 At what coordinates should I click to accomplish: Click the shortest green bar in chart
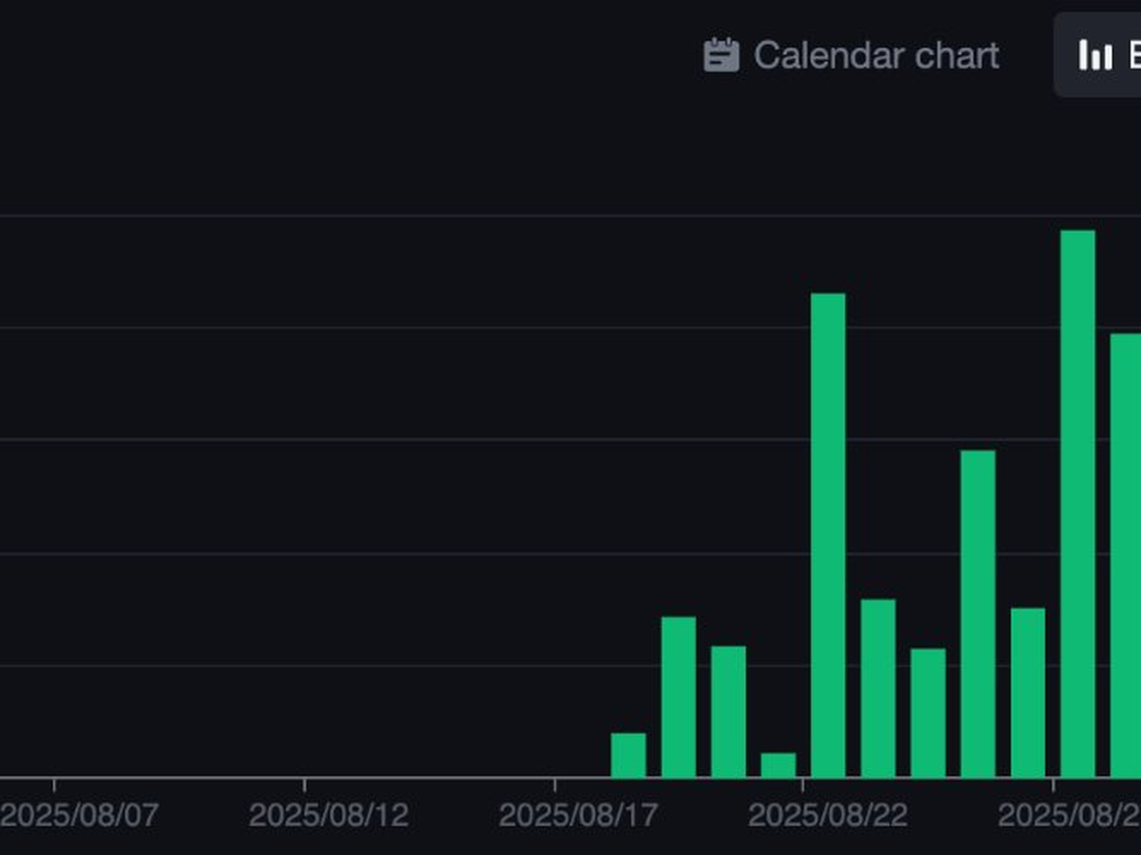pos(778,765)
